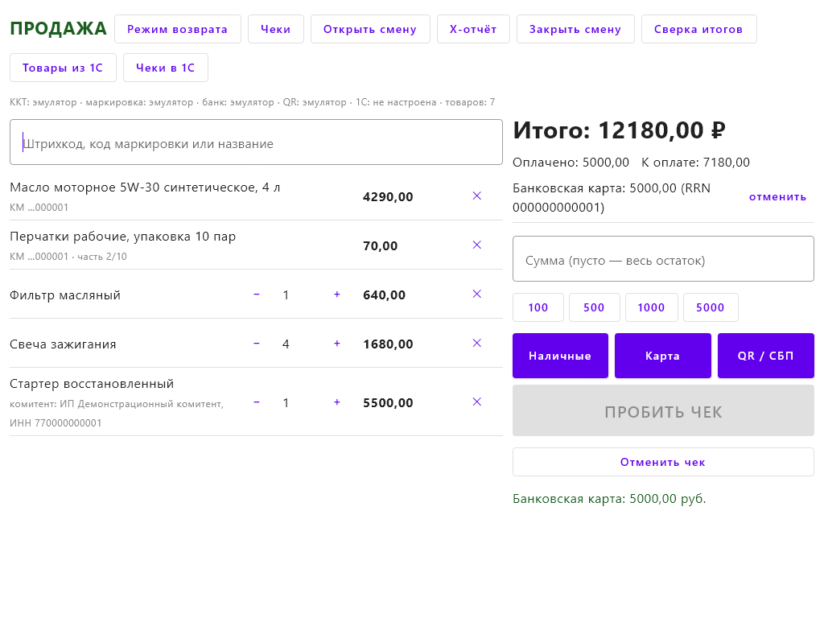Image resolution: width=824 pixels, height=618 pixels.
Task: Decrease quantity of Фильтр масляный
Action: (x=257, y=295)
